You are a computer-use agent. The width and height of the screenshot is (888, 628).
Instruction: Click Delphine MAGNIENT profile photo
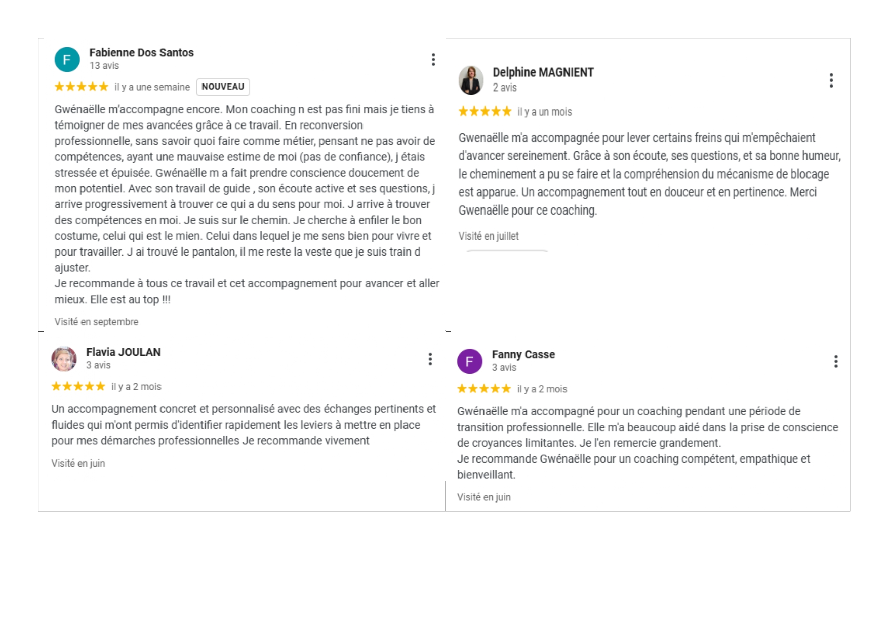click(x=471, y=80)
